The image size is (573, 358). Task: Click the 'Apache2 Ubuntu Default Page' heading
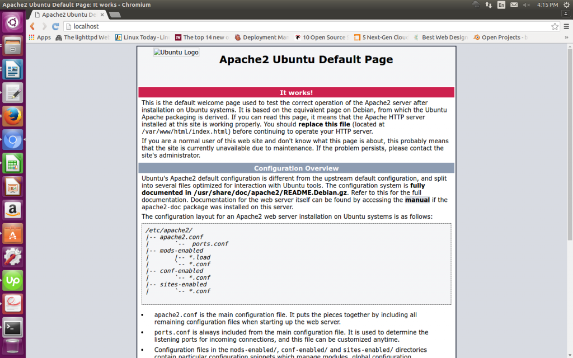click(x=306, y=59)
